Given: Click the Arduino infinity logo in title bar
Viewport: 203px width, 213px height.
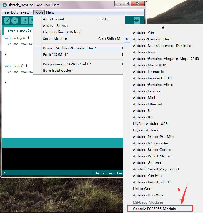Looking at the screenshot, I should click(x=4, y=5).
